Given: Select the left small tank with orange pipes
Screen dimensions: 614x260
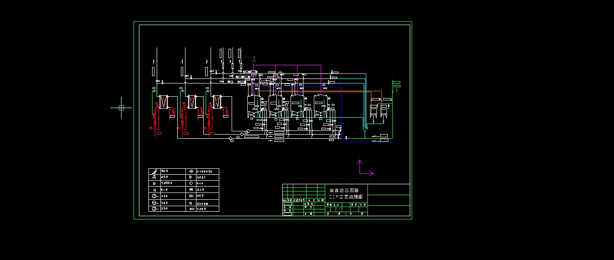Looking at the screenshot, I should point(373,111).
